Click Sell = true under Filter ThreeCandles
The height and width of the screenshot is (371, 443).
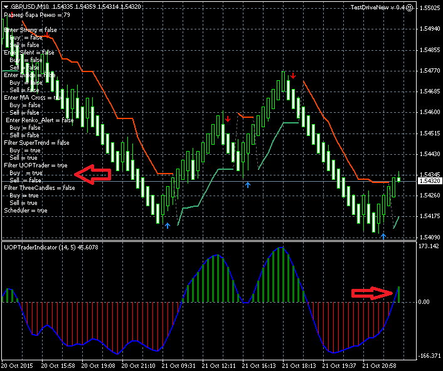click(x=23, y=203)
